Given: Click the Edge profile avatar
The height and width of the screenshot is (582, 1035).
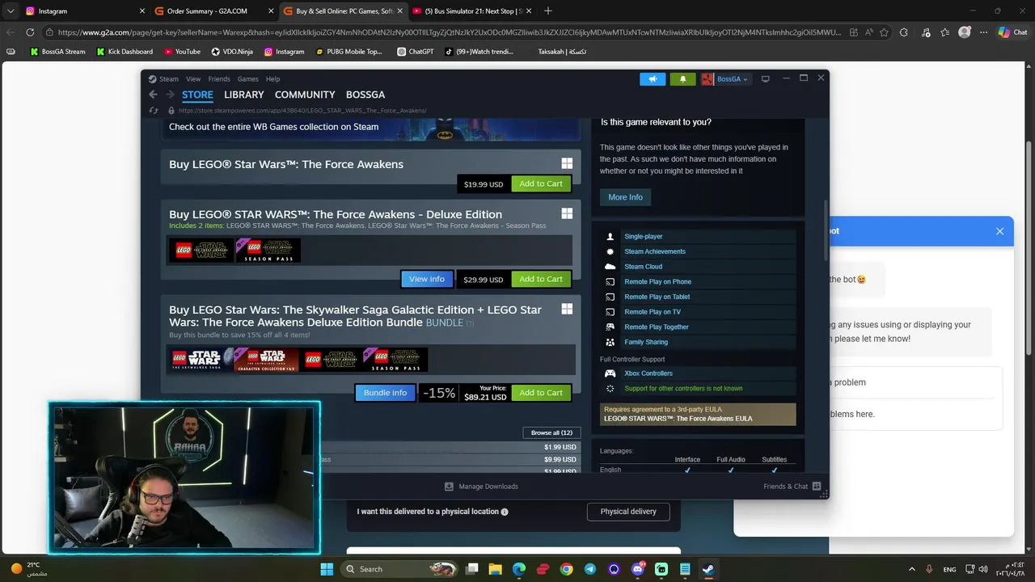Looking at the screenshot, I should [x=964, y=32].
